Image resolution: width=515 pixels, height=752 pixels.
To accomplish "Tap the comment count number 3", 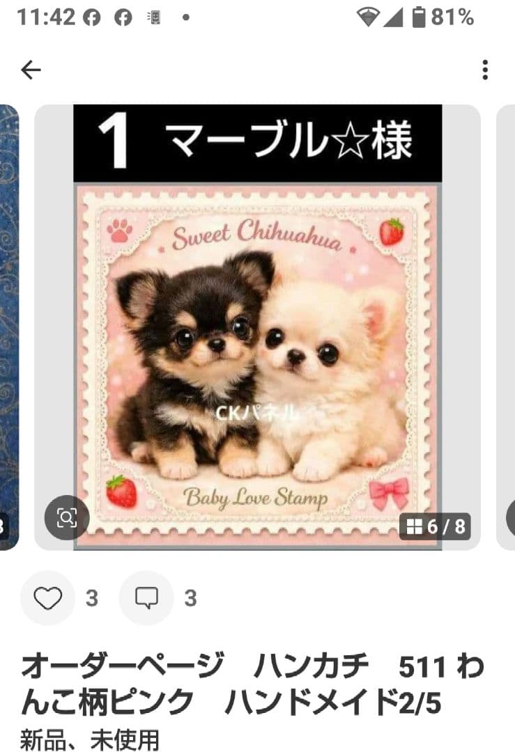I will 190,599.
